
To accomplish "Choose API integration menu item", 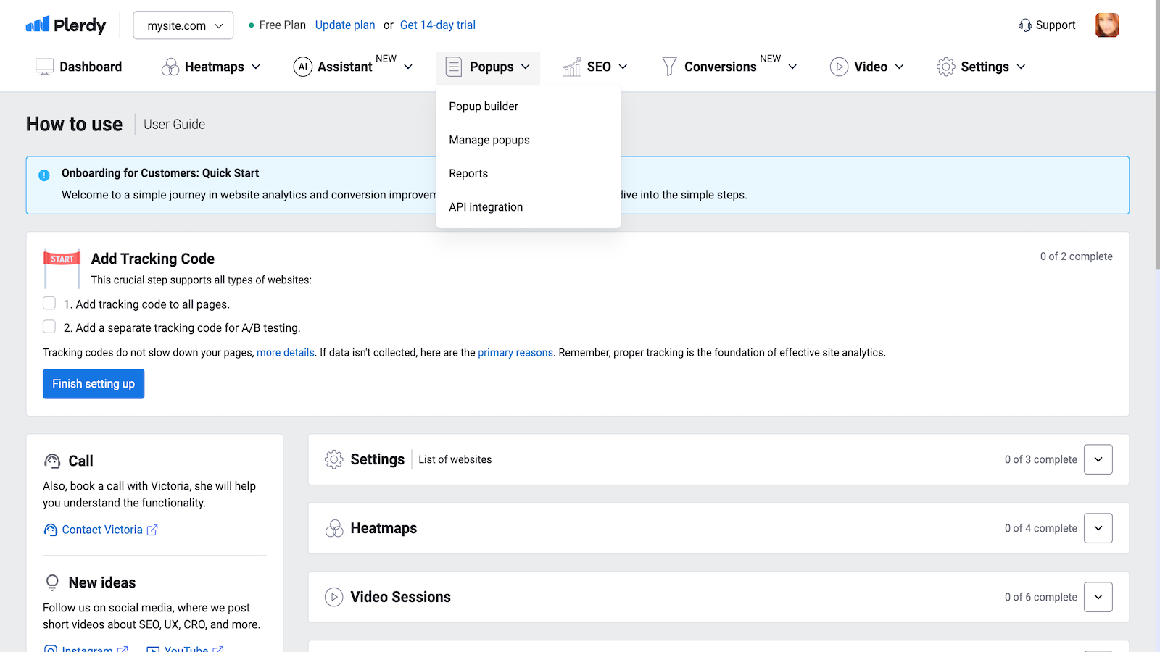I will [486, 207].
